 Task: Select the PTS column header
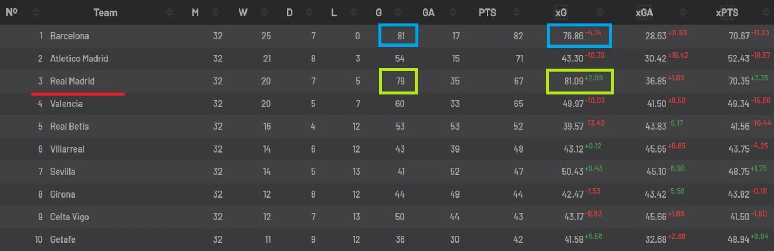[x=487, y=13]
